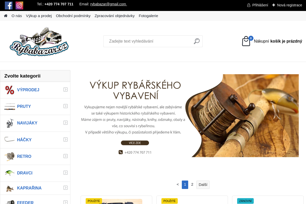Click the fishing rod icon next to PRUTY

pyautogui.click(x=9, y=107)
